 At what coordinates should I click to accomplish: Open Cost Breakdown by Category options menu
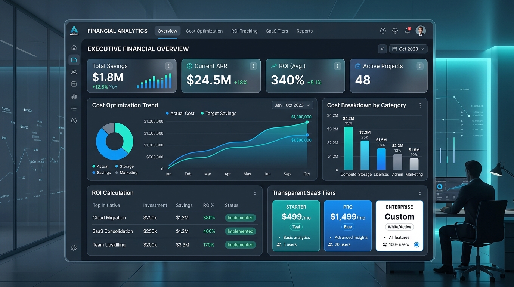420,105
